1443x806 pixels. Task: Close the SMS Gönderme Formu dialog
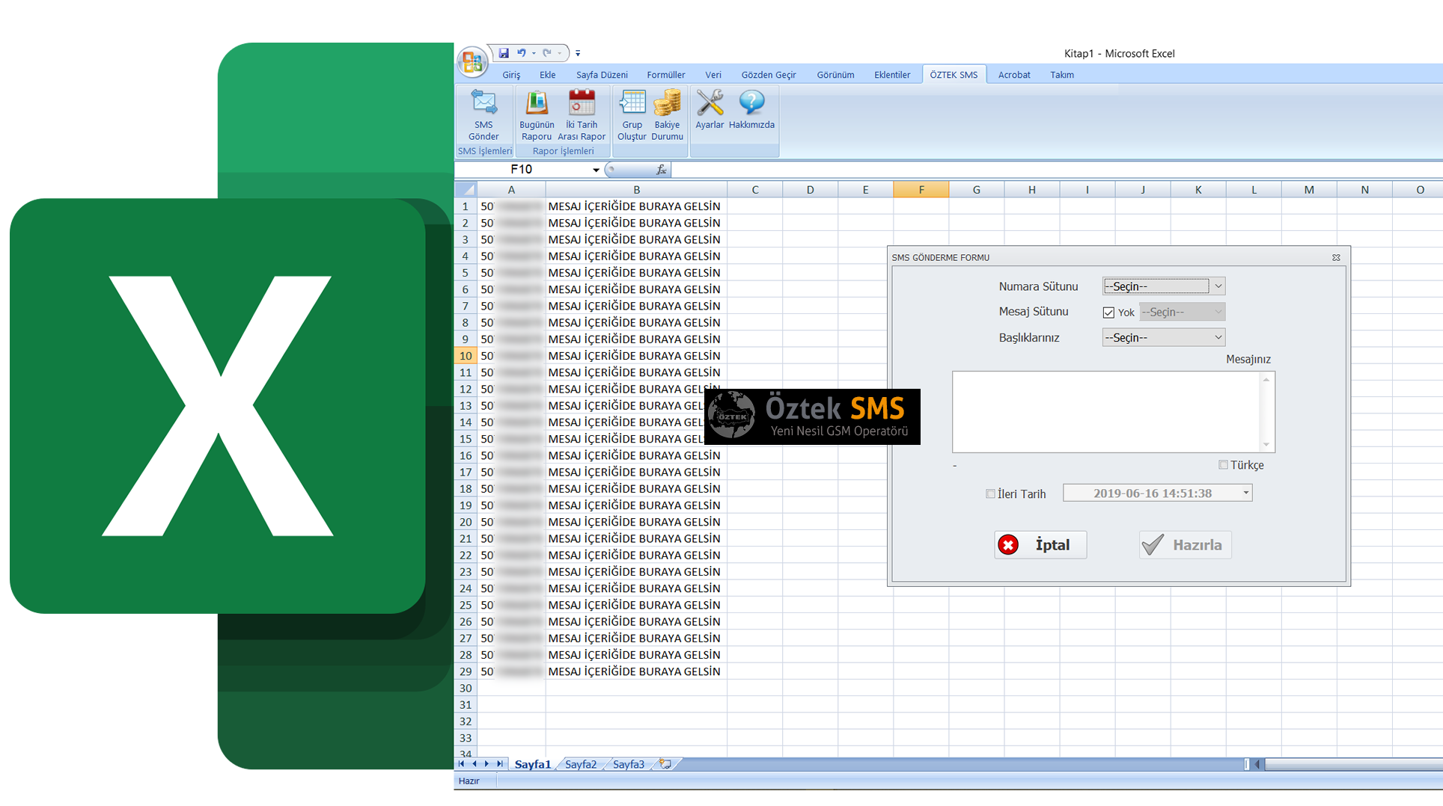pyautogui.click(x=1336, y=257)
